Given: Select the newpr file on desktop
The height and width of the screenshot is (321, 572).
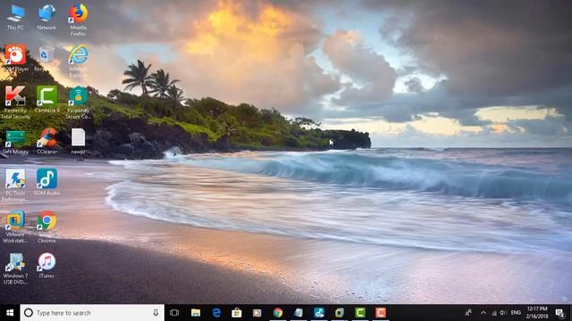Looking at the screenshot, I should click(78, 142).
